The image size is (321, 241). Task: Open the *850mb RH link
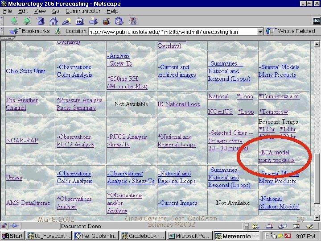tap(128, 83)
